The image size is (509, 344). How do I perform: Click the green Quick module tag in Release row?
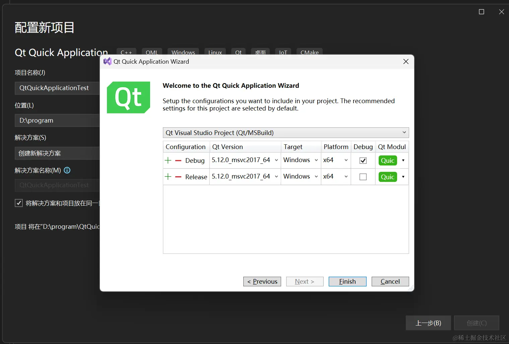(x=388, y=177)
